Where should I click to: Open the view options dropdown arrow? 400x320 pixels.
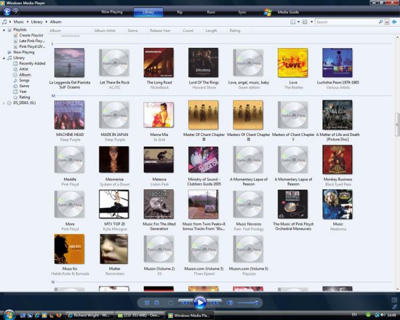pyautogui.click(x=311, y=22)
